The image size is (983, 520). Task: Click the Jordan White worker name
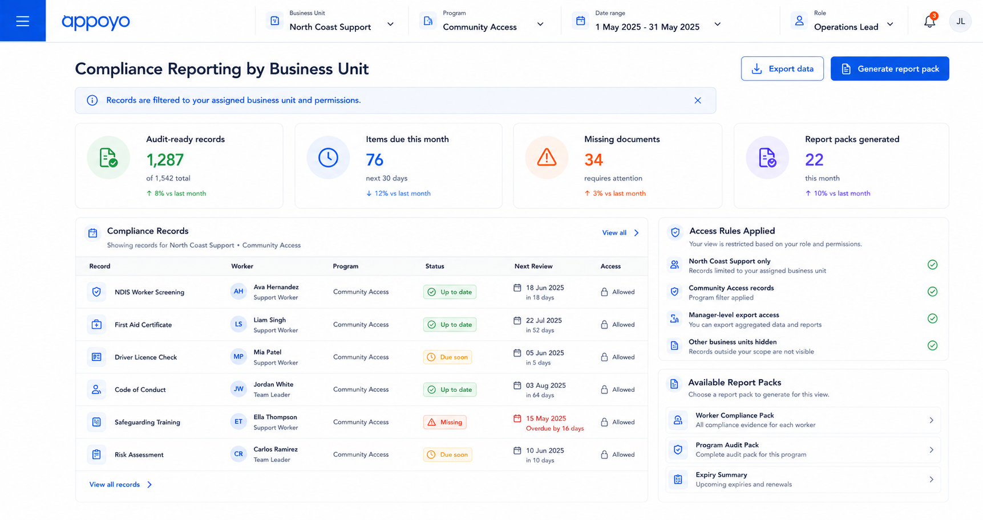coord(273,384)
